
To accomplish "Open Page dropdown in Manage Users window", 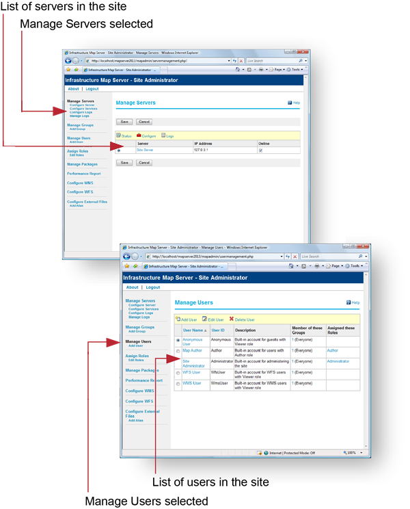I will 335,266.
